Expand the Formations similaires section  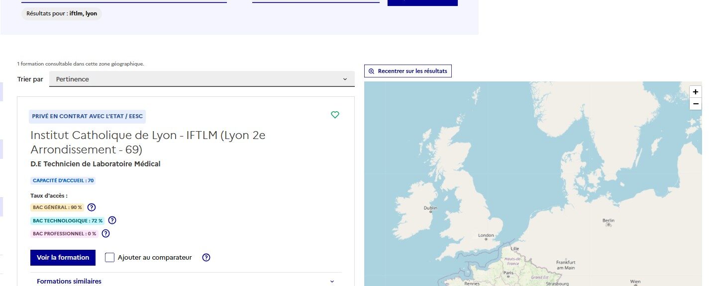tap(186, 281)
